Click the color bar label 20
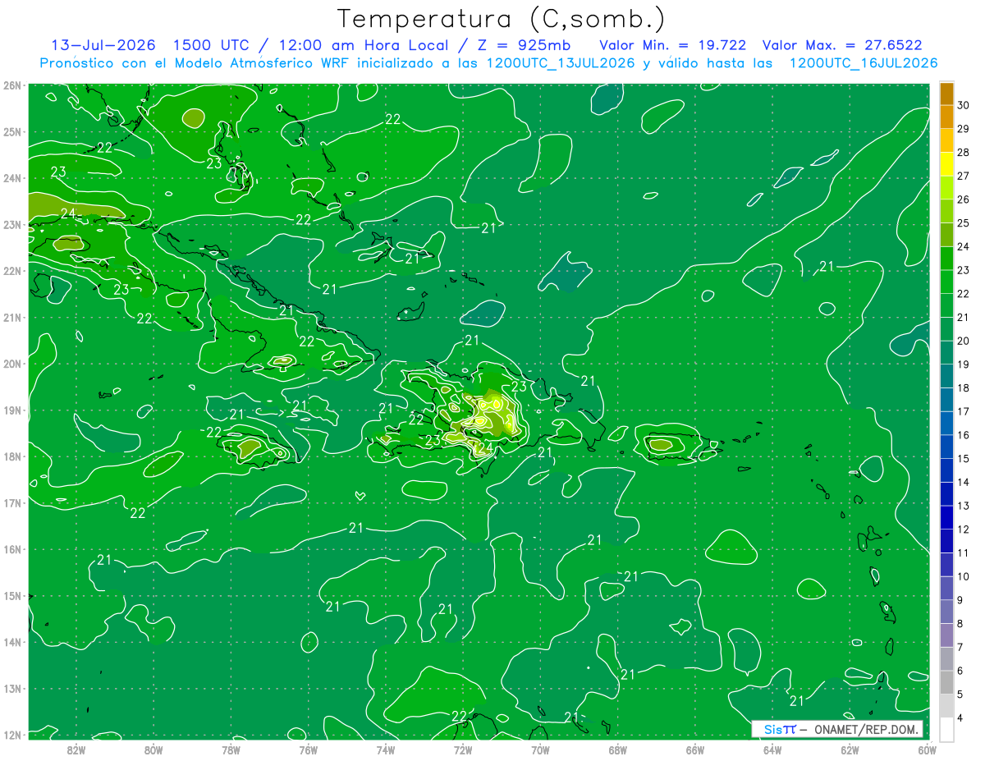 tap(963, 341)
